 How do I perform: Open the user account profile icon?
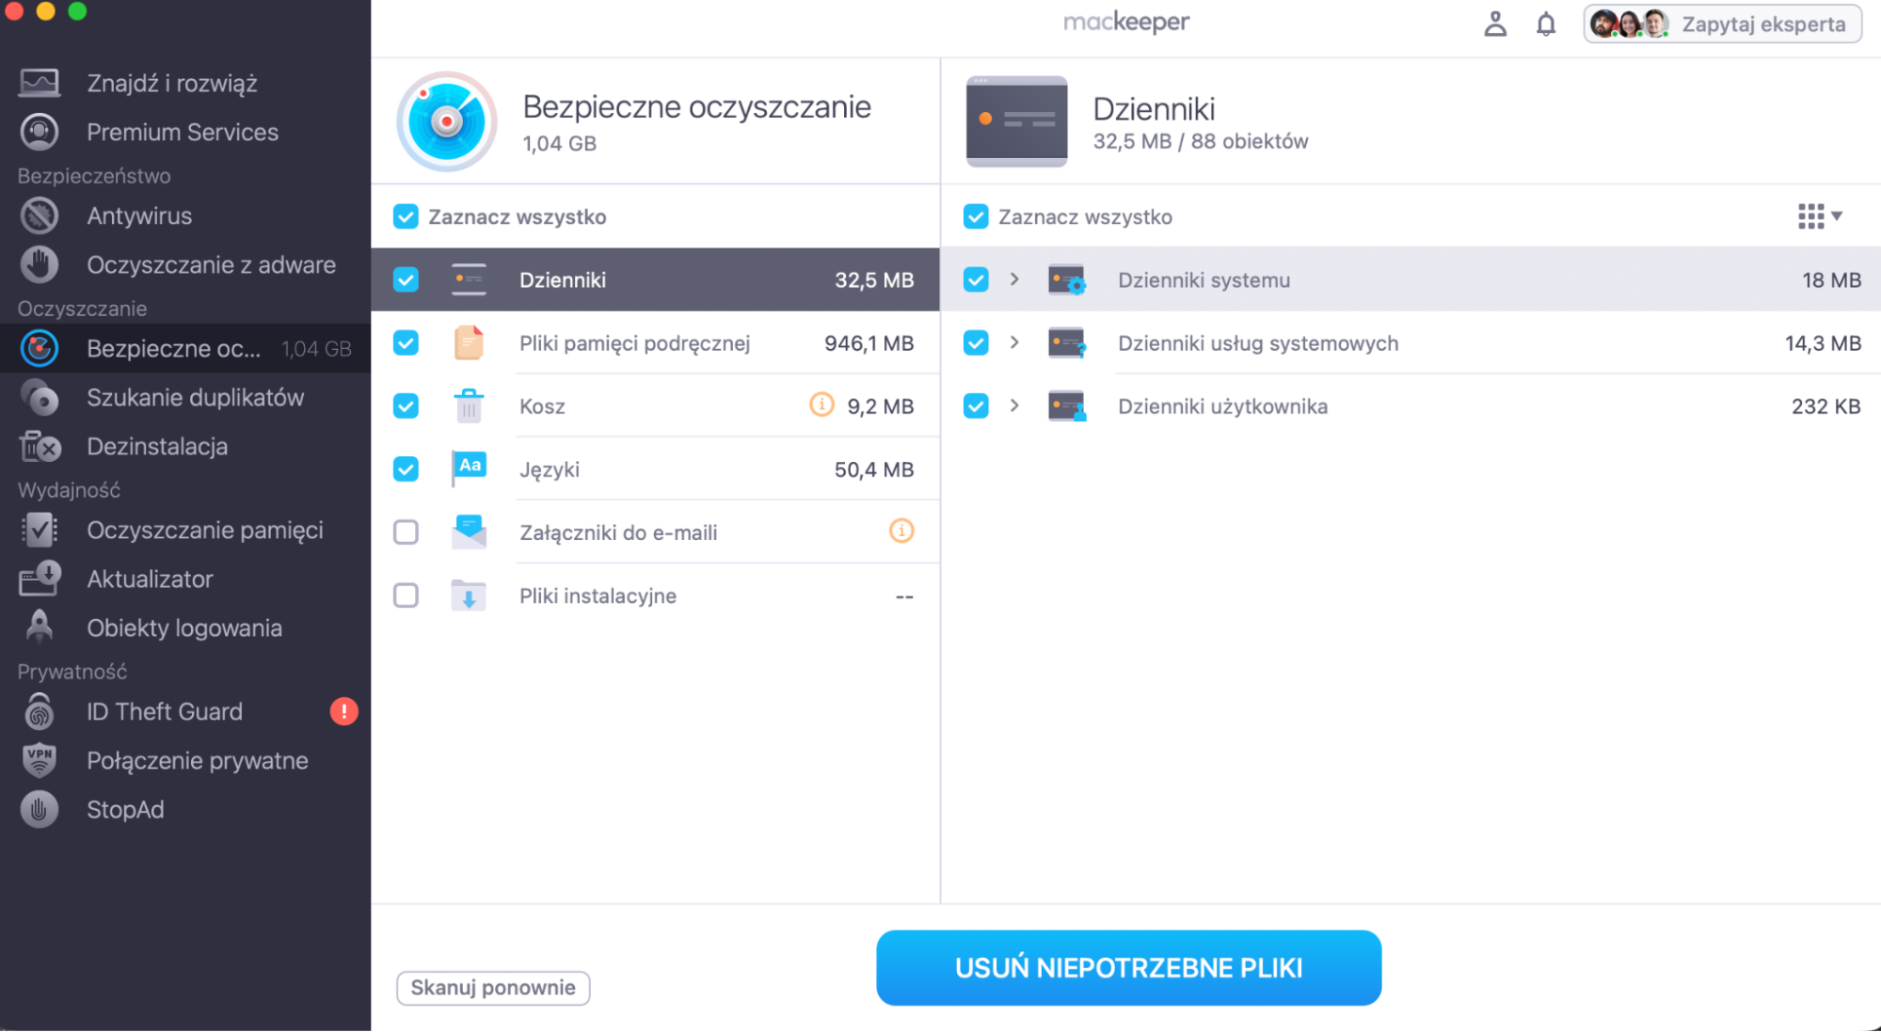tap(1495, 24)
